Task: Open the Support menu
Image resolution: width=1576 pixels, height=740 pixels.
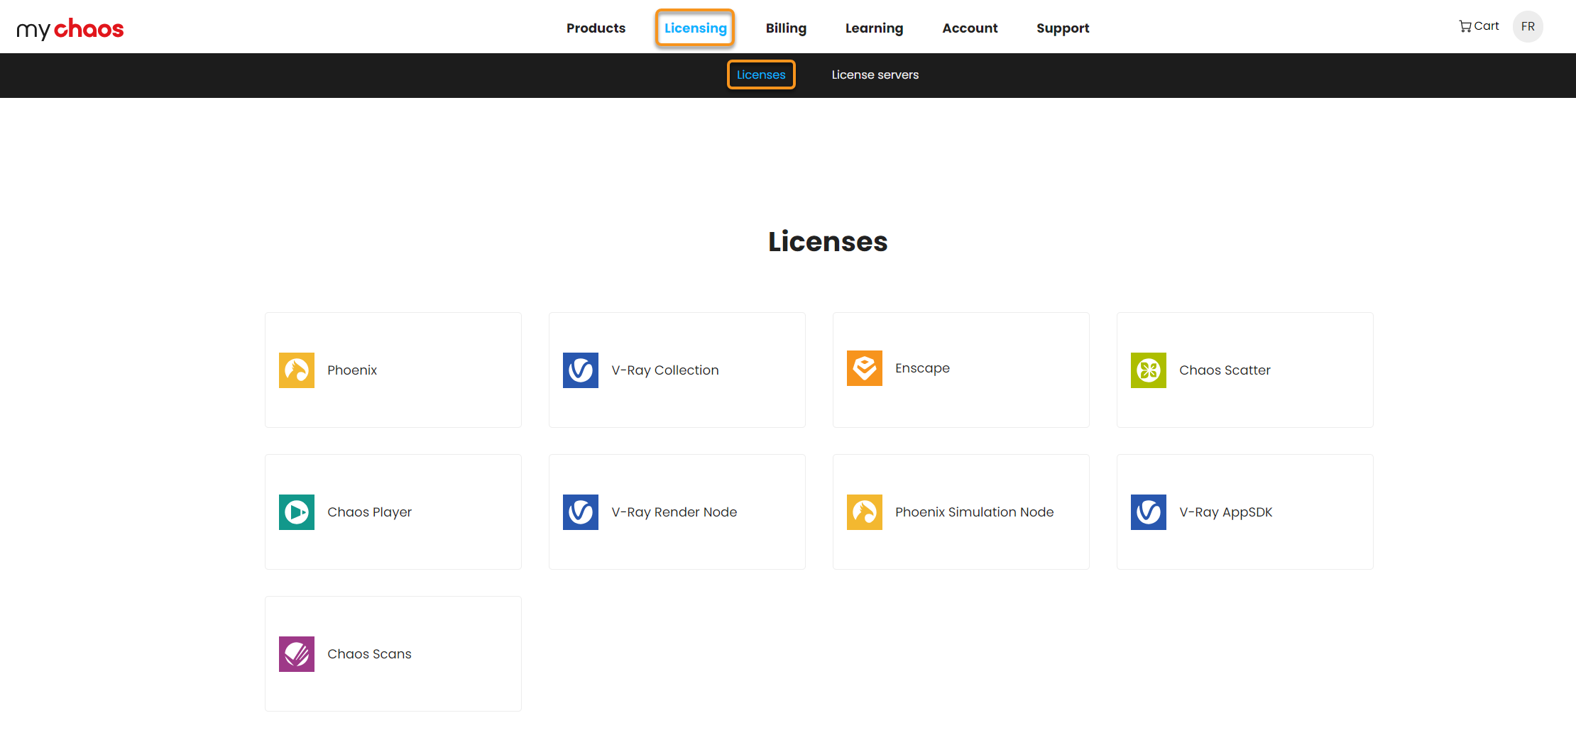Action: [1063, 28]
